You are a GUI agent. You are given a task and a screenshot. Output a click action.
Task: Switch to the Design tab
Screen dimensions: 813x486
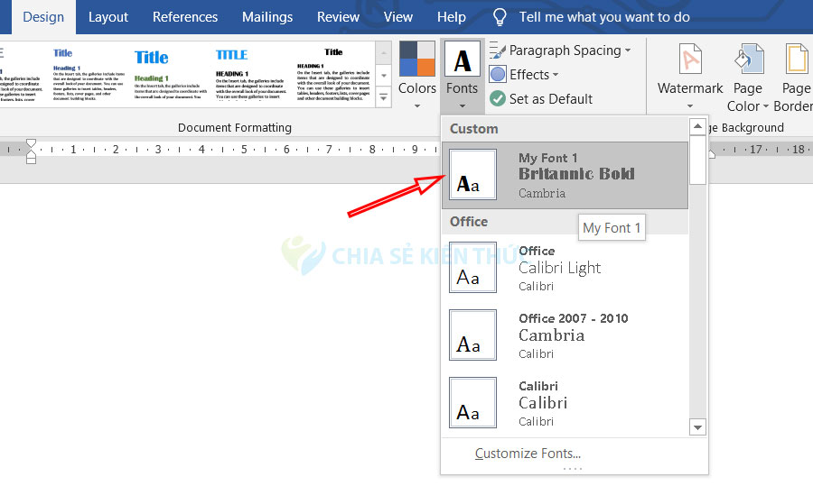[43, 17]
